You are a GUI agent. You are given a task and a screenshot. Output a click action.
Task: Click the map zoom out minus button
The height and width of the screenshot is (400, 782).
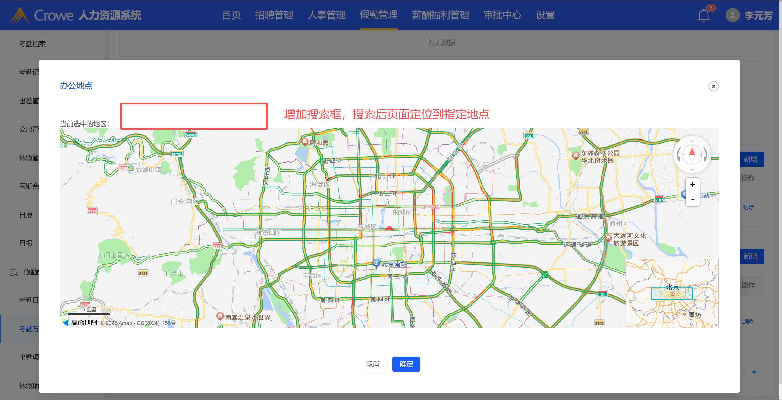pos(692,199)
